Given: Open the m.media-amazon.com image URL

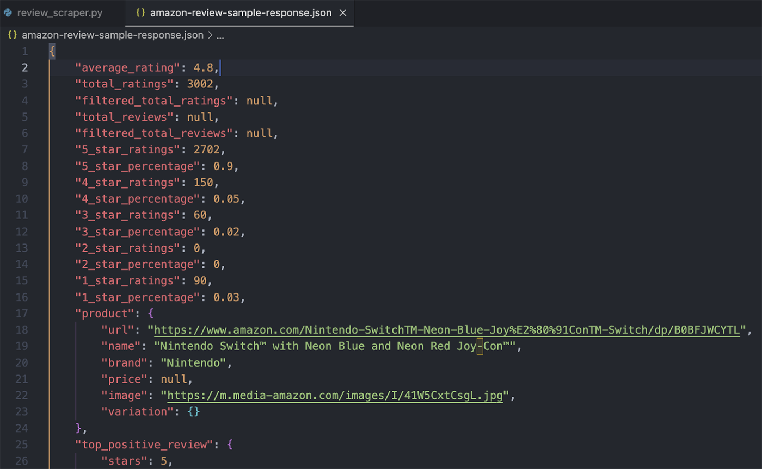Looking at the screenshot, I should (x=335, y=395).
